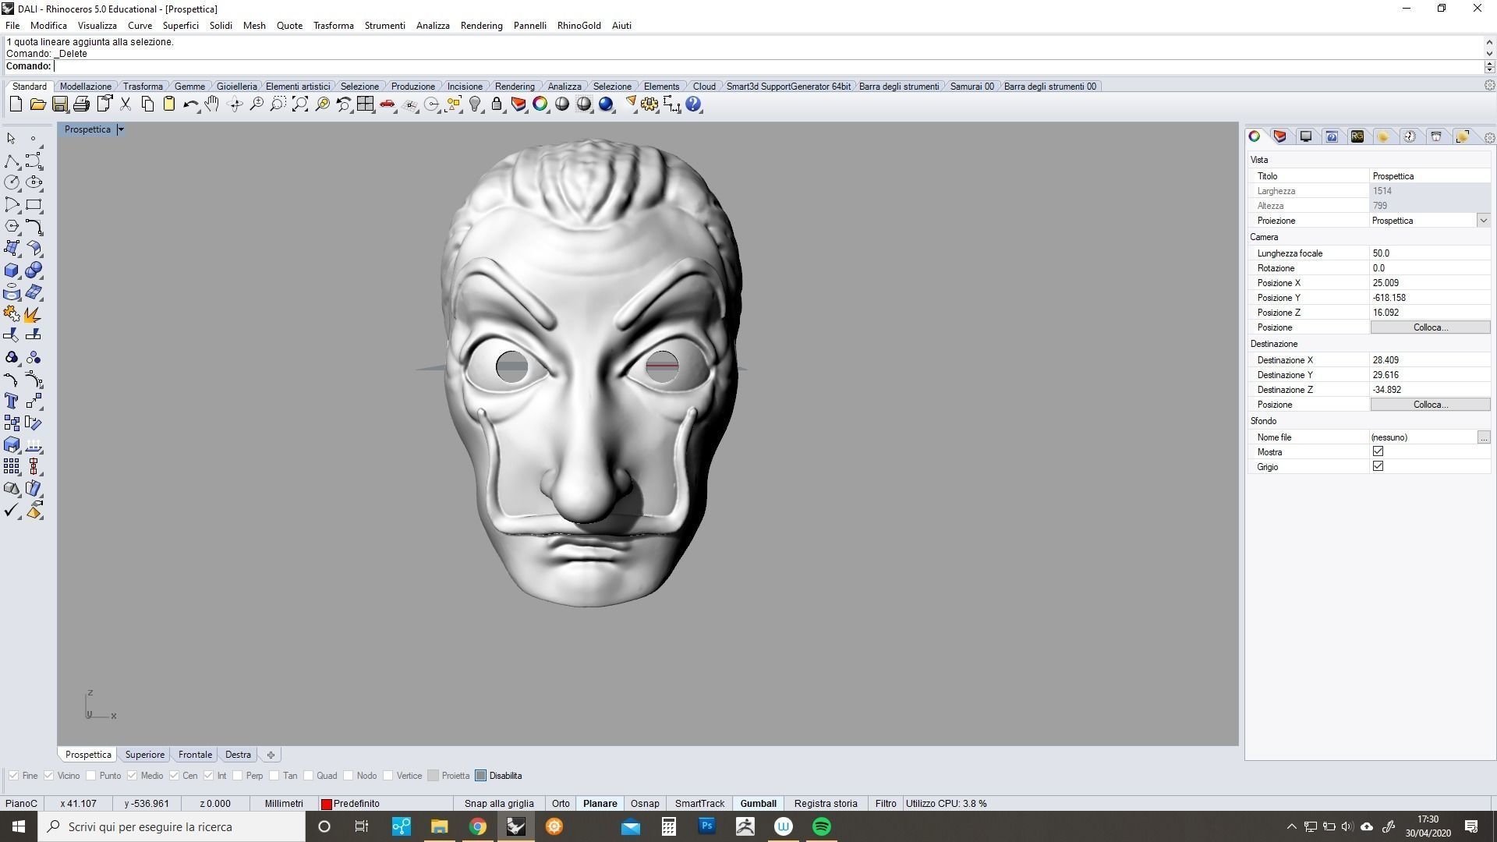Image resolution: width=1497 pixels, height=842 pixels.
Task: Select the blue Box solid tool
Action: coord(12,271)
